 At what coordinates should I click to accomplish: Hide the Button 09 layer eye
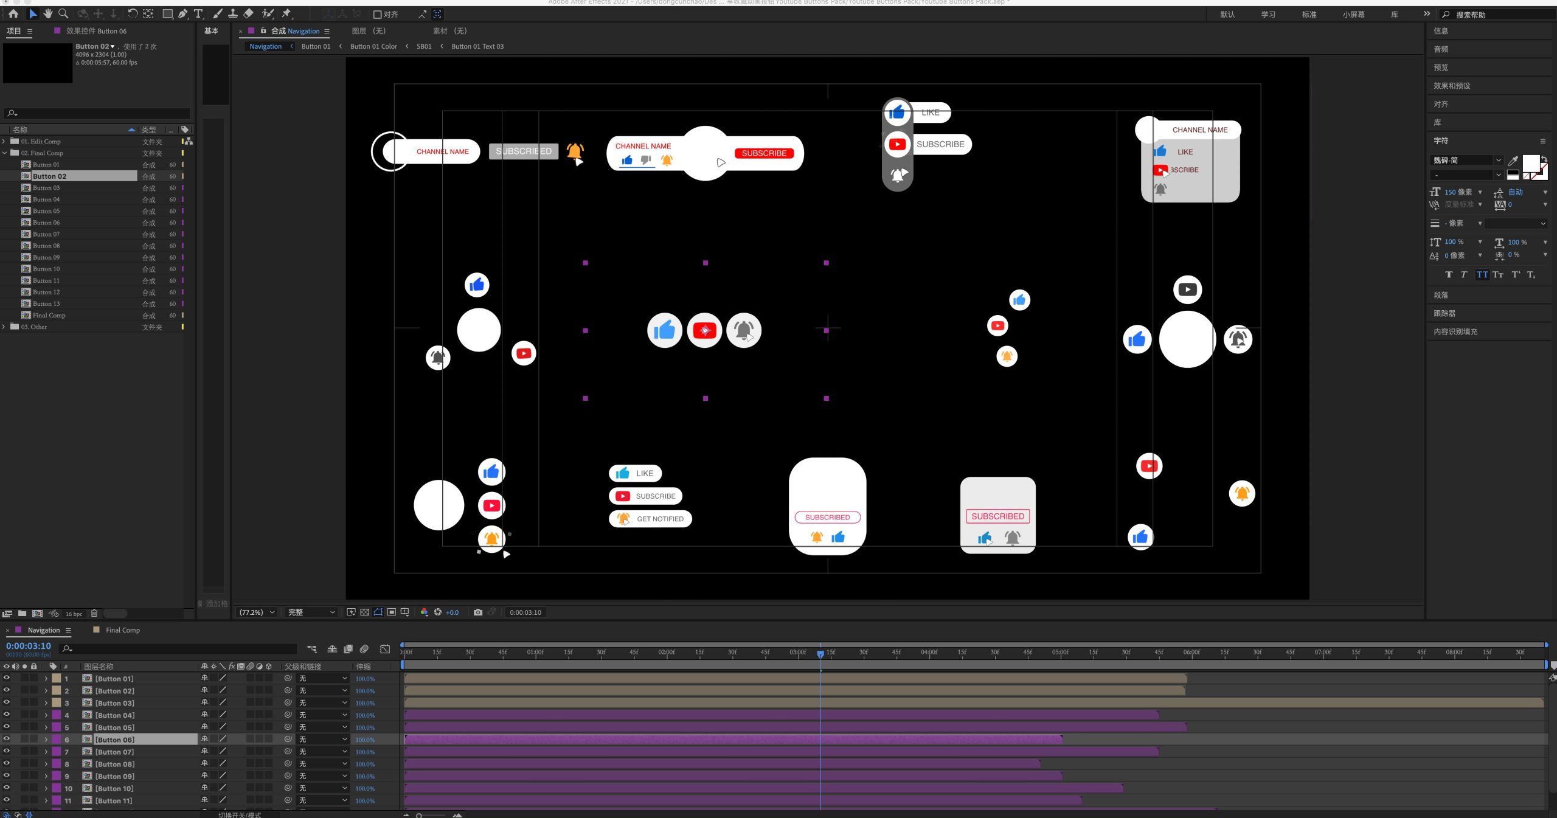tap(7, 775)
